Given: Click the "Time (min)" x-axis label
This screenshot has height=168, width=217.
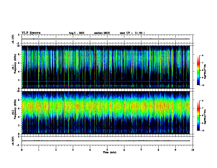Looking at the screenshot, I should pos(110,152).
